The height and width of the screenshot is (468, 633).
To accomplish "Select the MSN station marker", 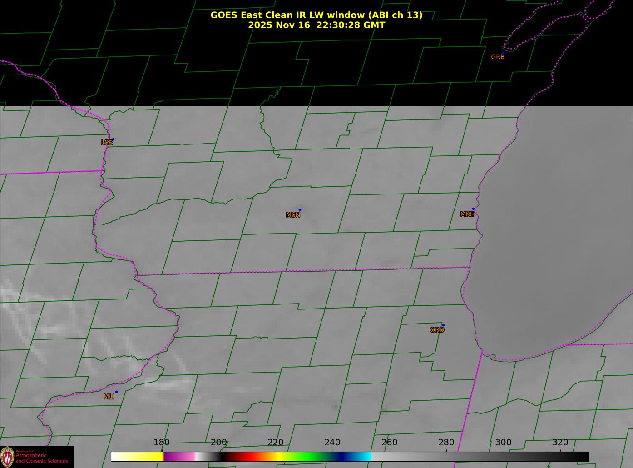I will pos(300,210).
